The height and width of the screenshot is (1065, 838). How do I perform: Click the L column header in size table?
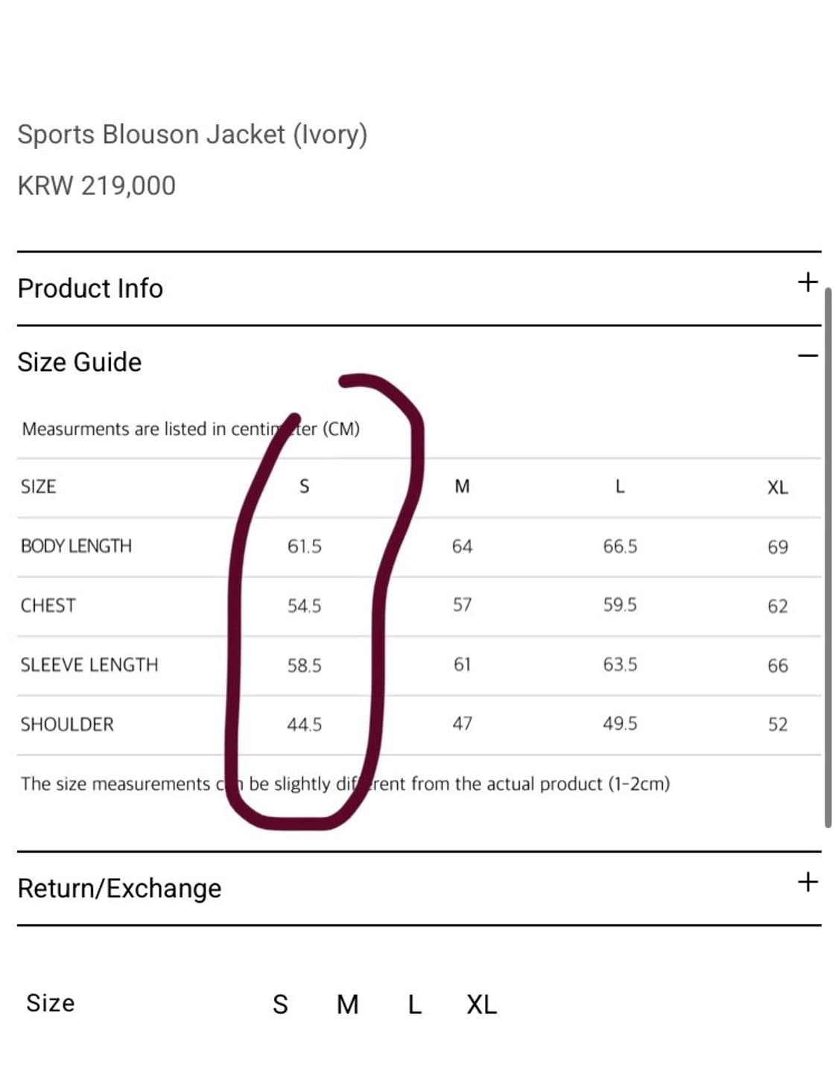click(x=619, y=486)
